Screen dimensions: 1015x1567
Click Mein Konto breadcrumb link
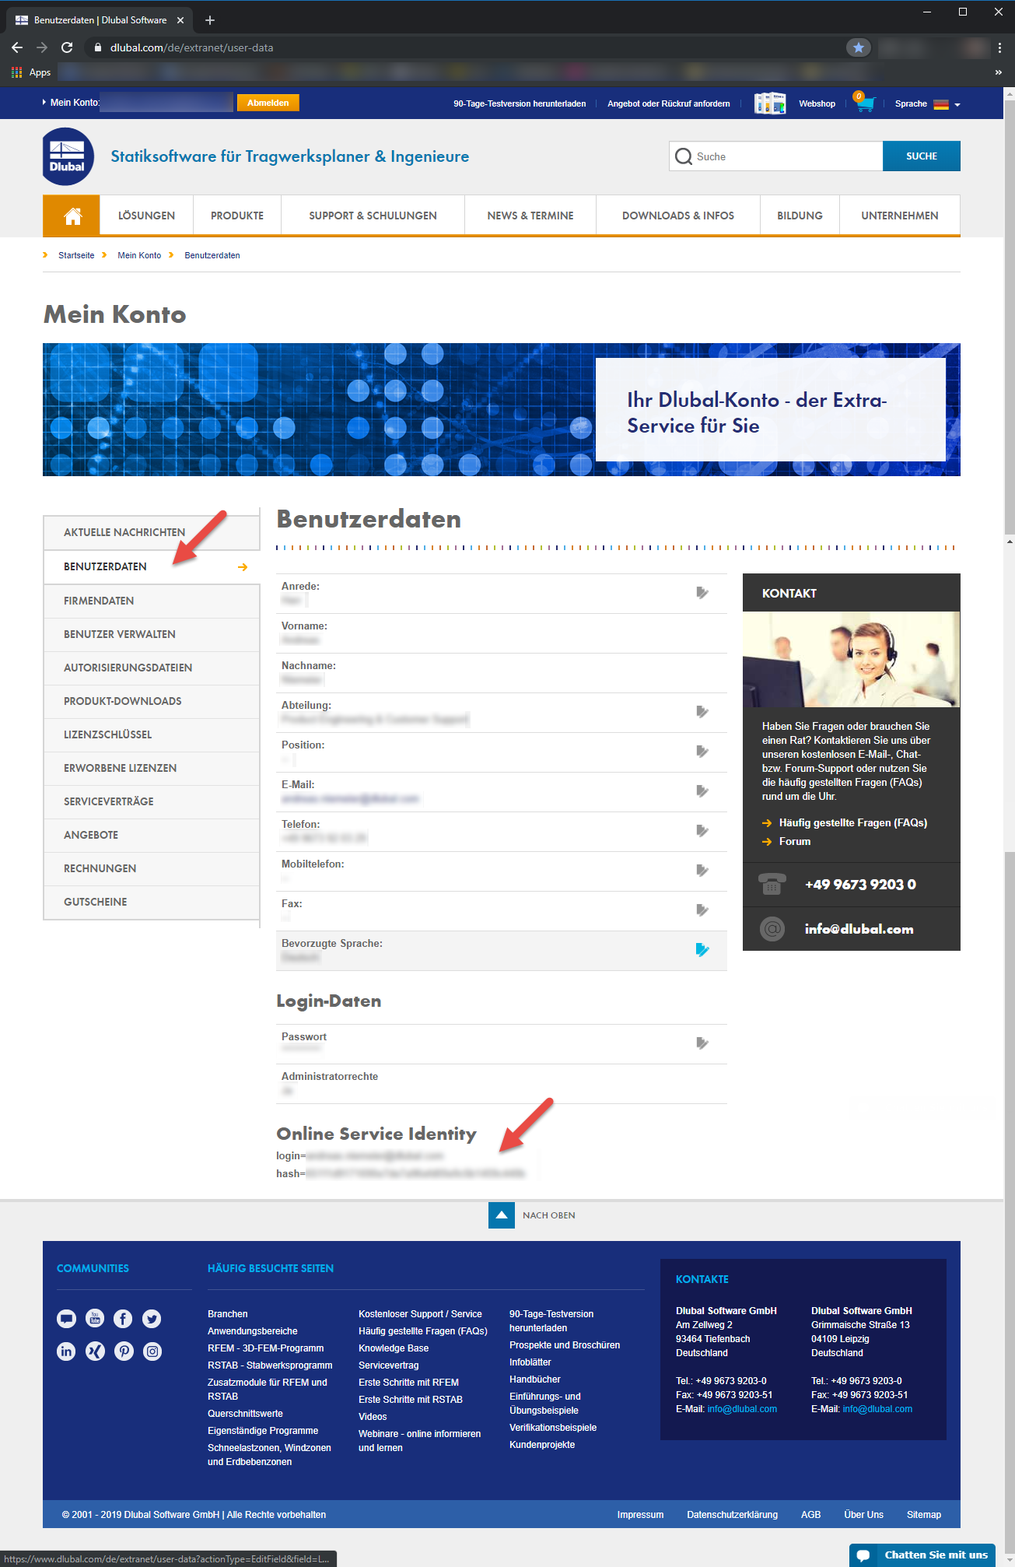(139, 255)
